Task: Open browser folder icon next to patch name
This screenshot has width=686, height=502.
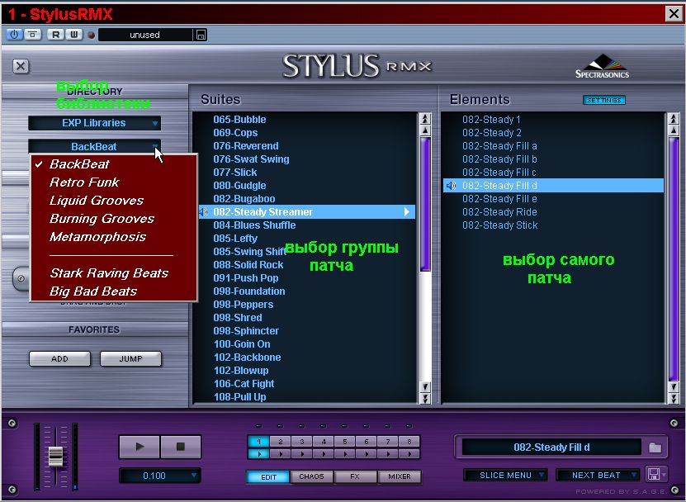Action: pos(655,448)
